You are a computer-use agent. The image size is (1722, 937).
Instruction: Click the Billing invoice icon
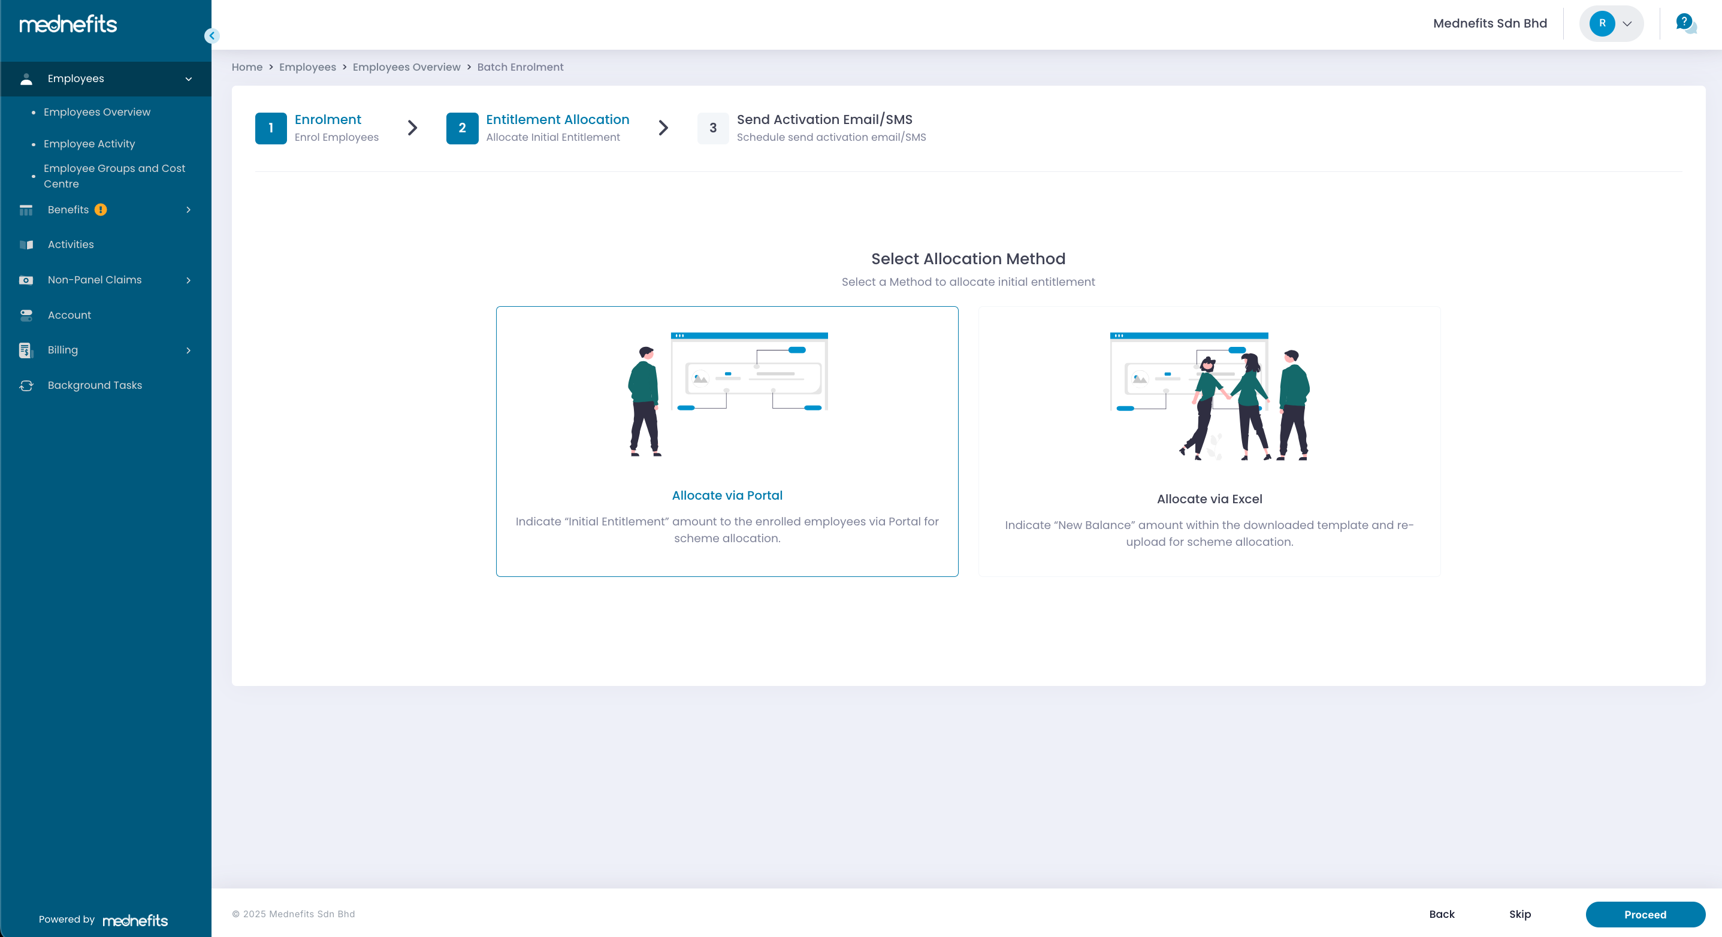coord(26,350)
